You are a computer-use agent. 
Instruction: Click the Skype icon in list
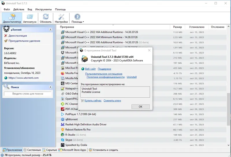pos(63,140)
